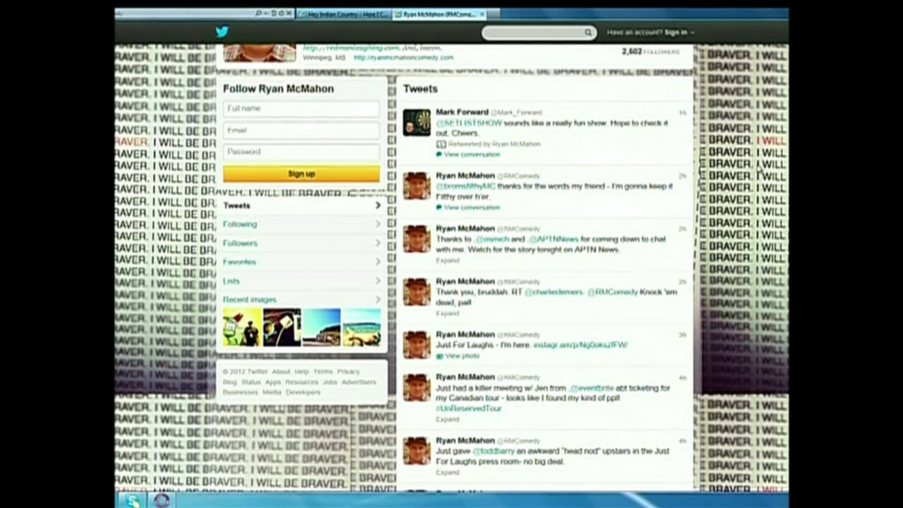The width and height of the screenshot is (903, 508).
Task: Open Mark Forward's profile name link
Action: click(x=462, y=112)
